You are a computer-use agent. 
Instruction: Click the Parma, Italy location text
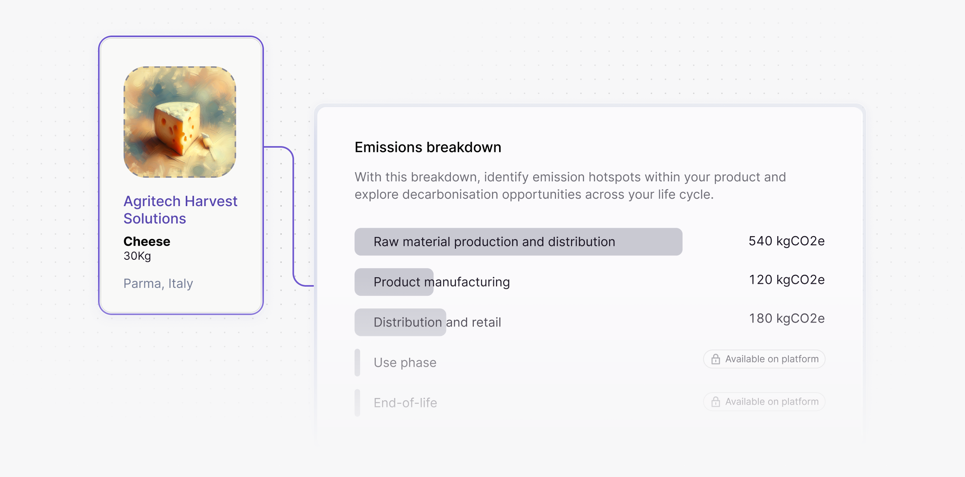[158, 284]
